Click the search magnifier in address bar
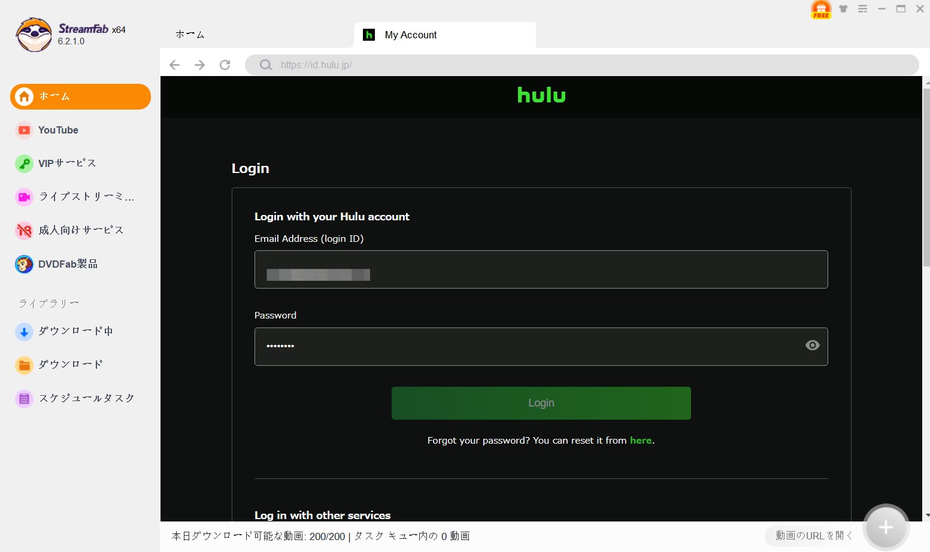This screenshot has width=930, height=552. point(266,65)
